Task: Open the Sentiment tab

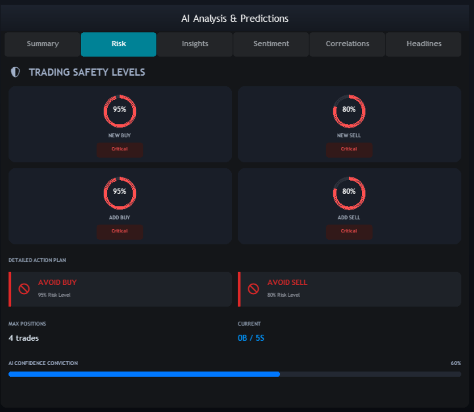Action: pos(271,44)
